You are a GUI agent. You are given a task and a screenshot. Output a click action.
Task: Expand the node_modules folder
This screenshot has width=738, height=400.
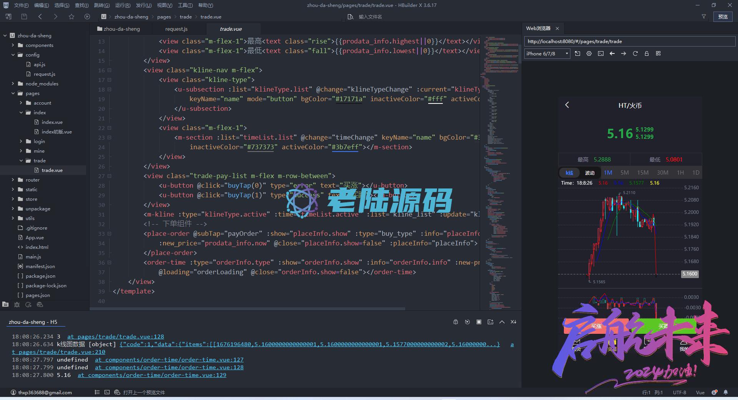coord(13,83)
